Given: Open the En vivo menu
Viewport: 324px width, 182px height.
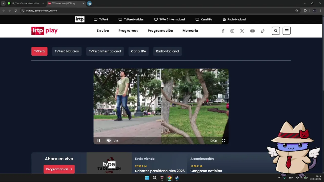Looking at the screenshot, I should click(x=103, y=31).
